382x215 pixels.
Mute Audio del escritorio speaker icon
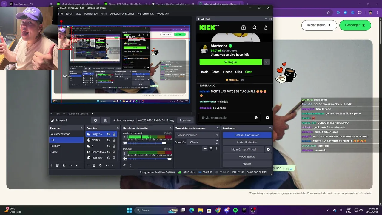pyautogui.click(x=125, y=143)
